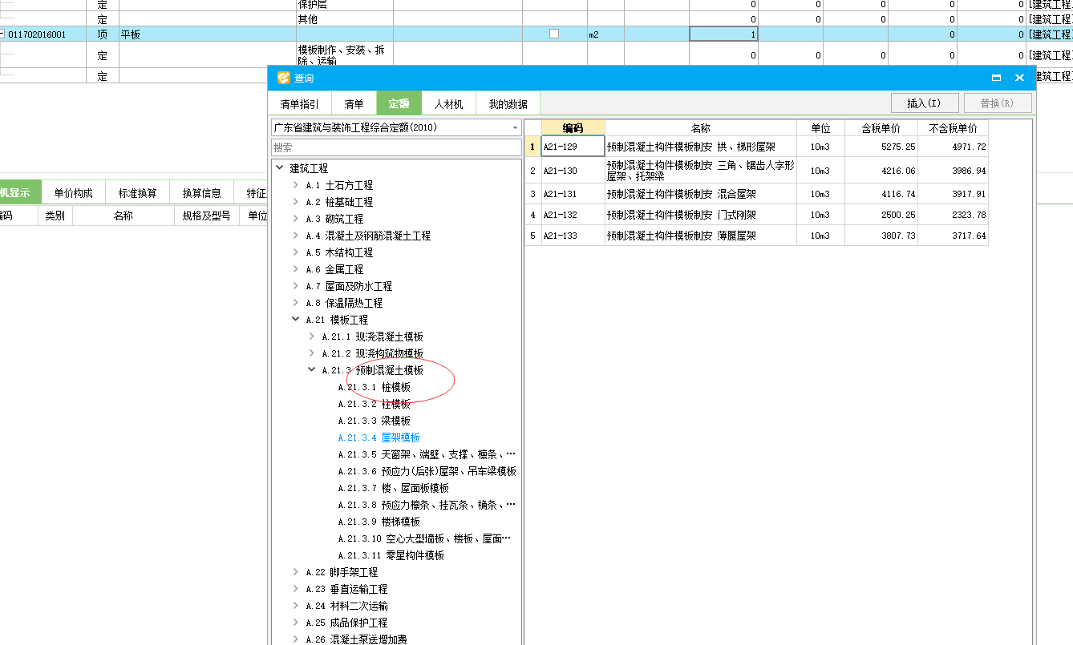Click the 查询 dialog title icon
The height and width of the screenshot is (645, 1073).
point(282,78)
